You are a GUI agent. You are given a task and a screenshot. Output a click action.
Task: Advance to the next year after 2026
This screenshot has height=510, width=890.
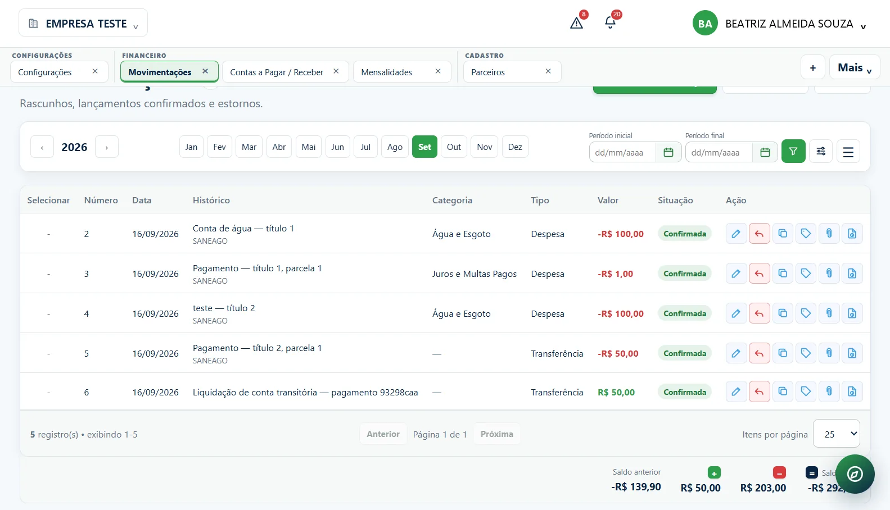point(107,147)
